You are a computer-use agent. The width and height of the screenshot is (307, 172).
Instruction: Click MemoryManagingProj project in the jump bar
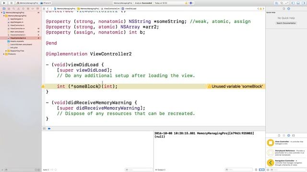coord(65,9)
